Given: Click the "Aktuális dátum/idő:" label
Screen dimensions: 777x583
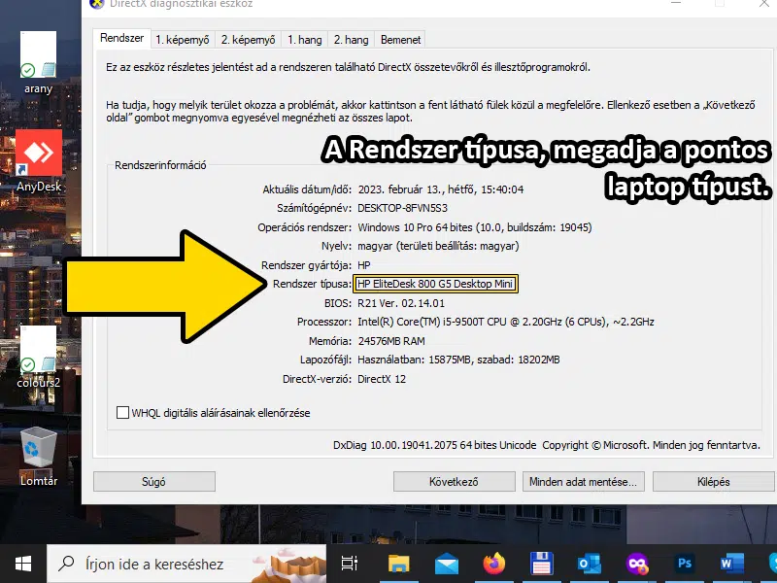Looking at the screenshot, I should point(307,189).
